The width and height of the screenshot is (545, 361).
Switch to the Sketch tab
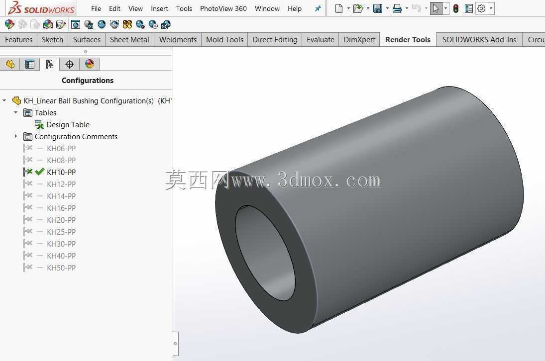(52, 40)
